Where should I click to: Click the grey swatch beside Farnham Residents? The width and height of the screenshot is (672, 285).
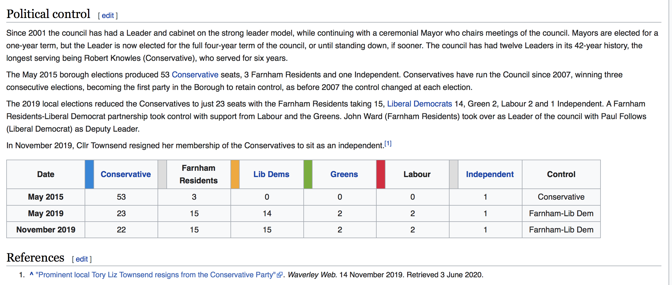[162, 174]
